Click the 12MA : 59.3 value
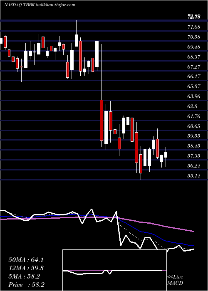208x291 pixels. click(x=26, y=268)
